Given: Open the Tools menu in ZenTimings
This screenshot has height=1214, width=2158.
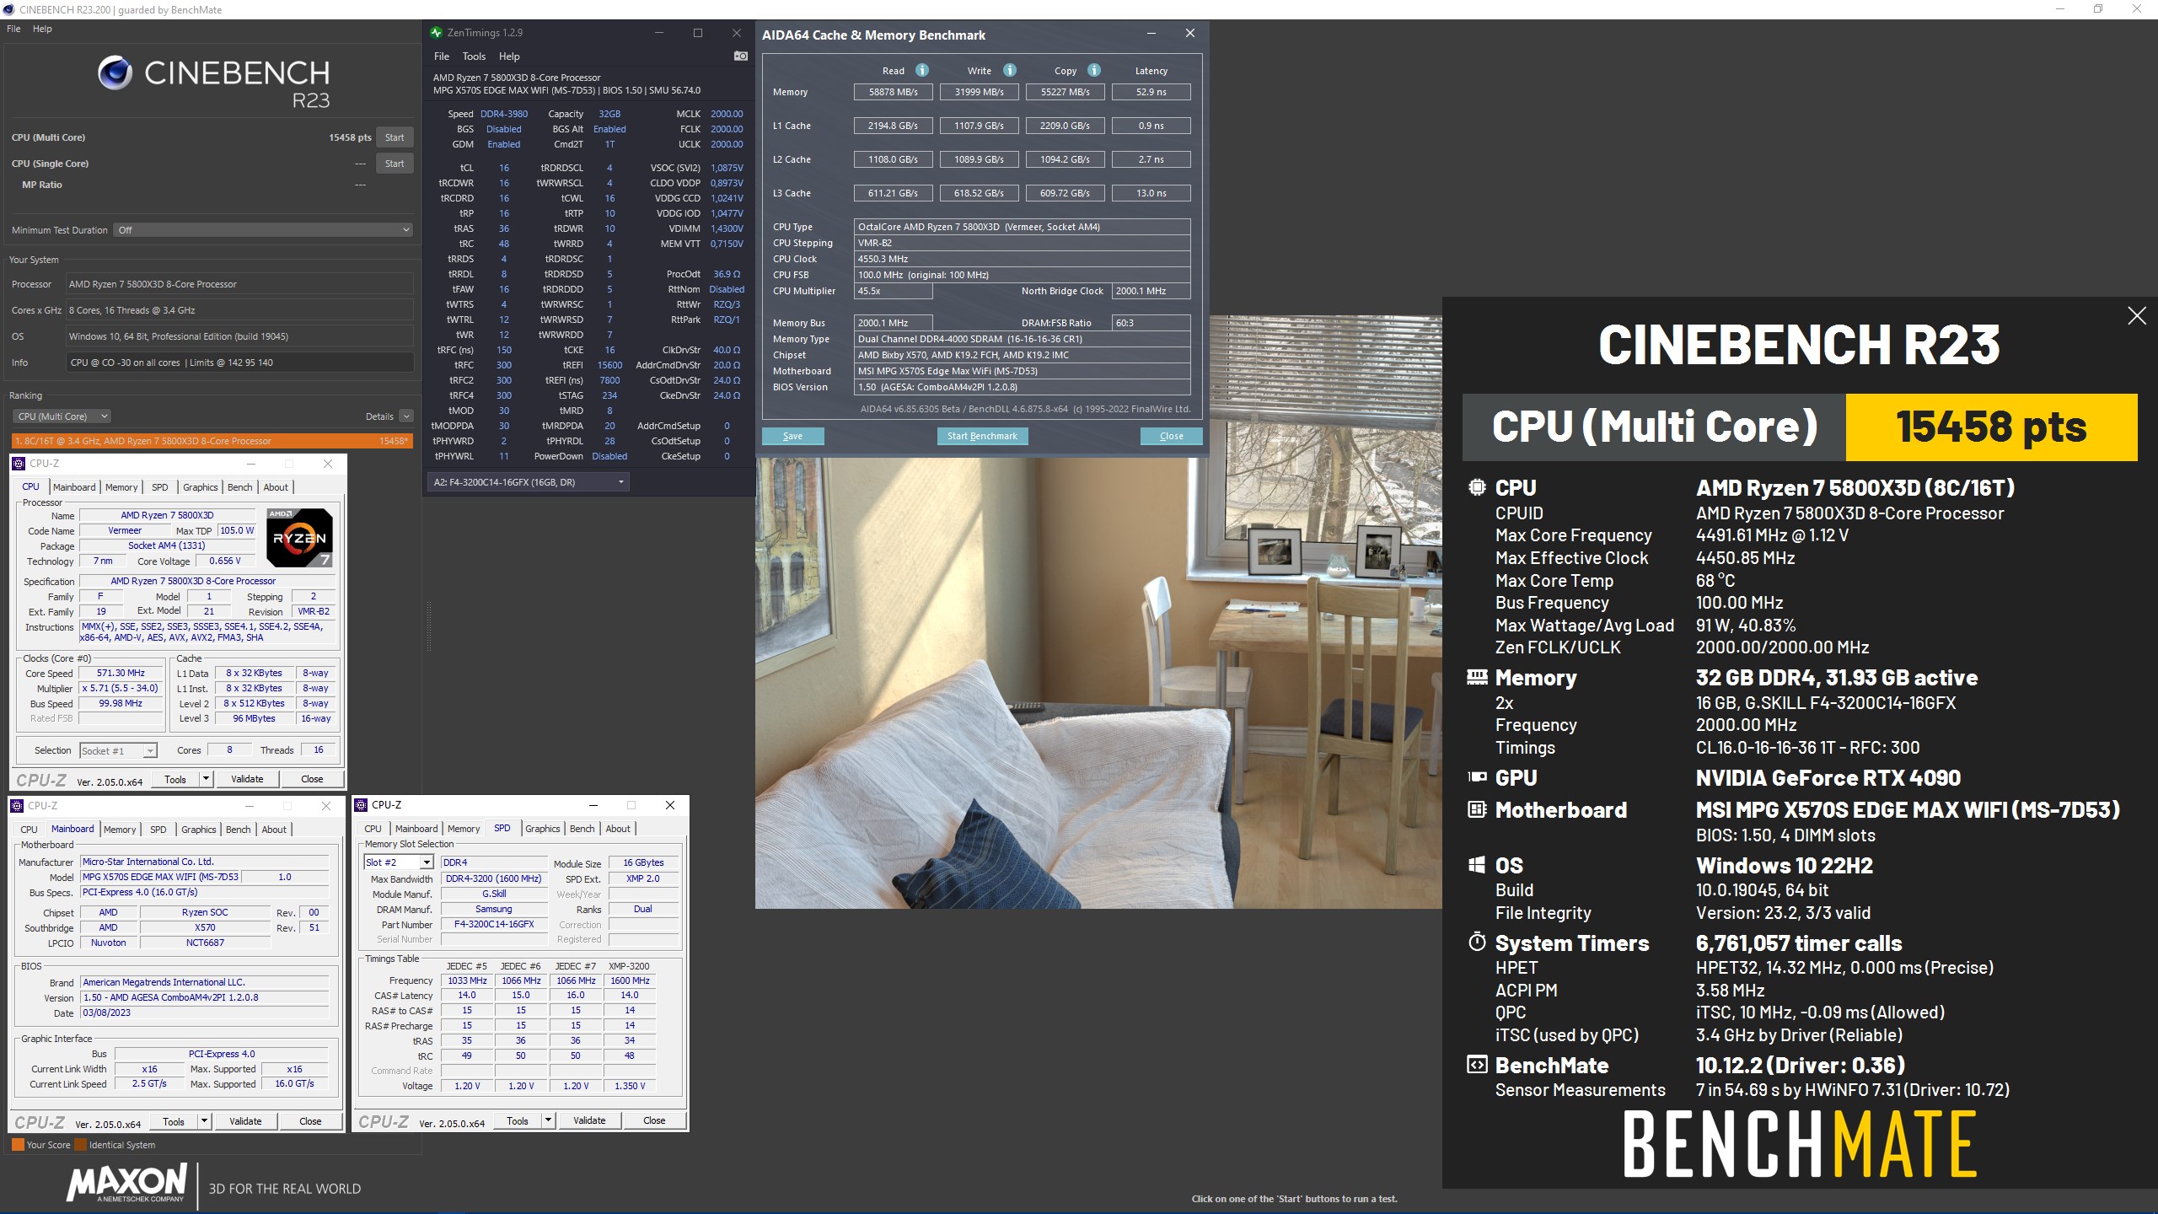Looking at the screenshot, I should pyautogui.click(x=474, y=56).
